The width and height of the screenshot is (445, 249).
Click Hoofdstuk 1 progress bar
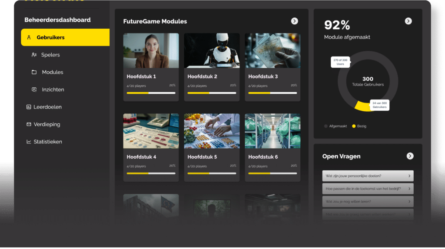point(151,93)
